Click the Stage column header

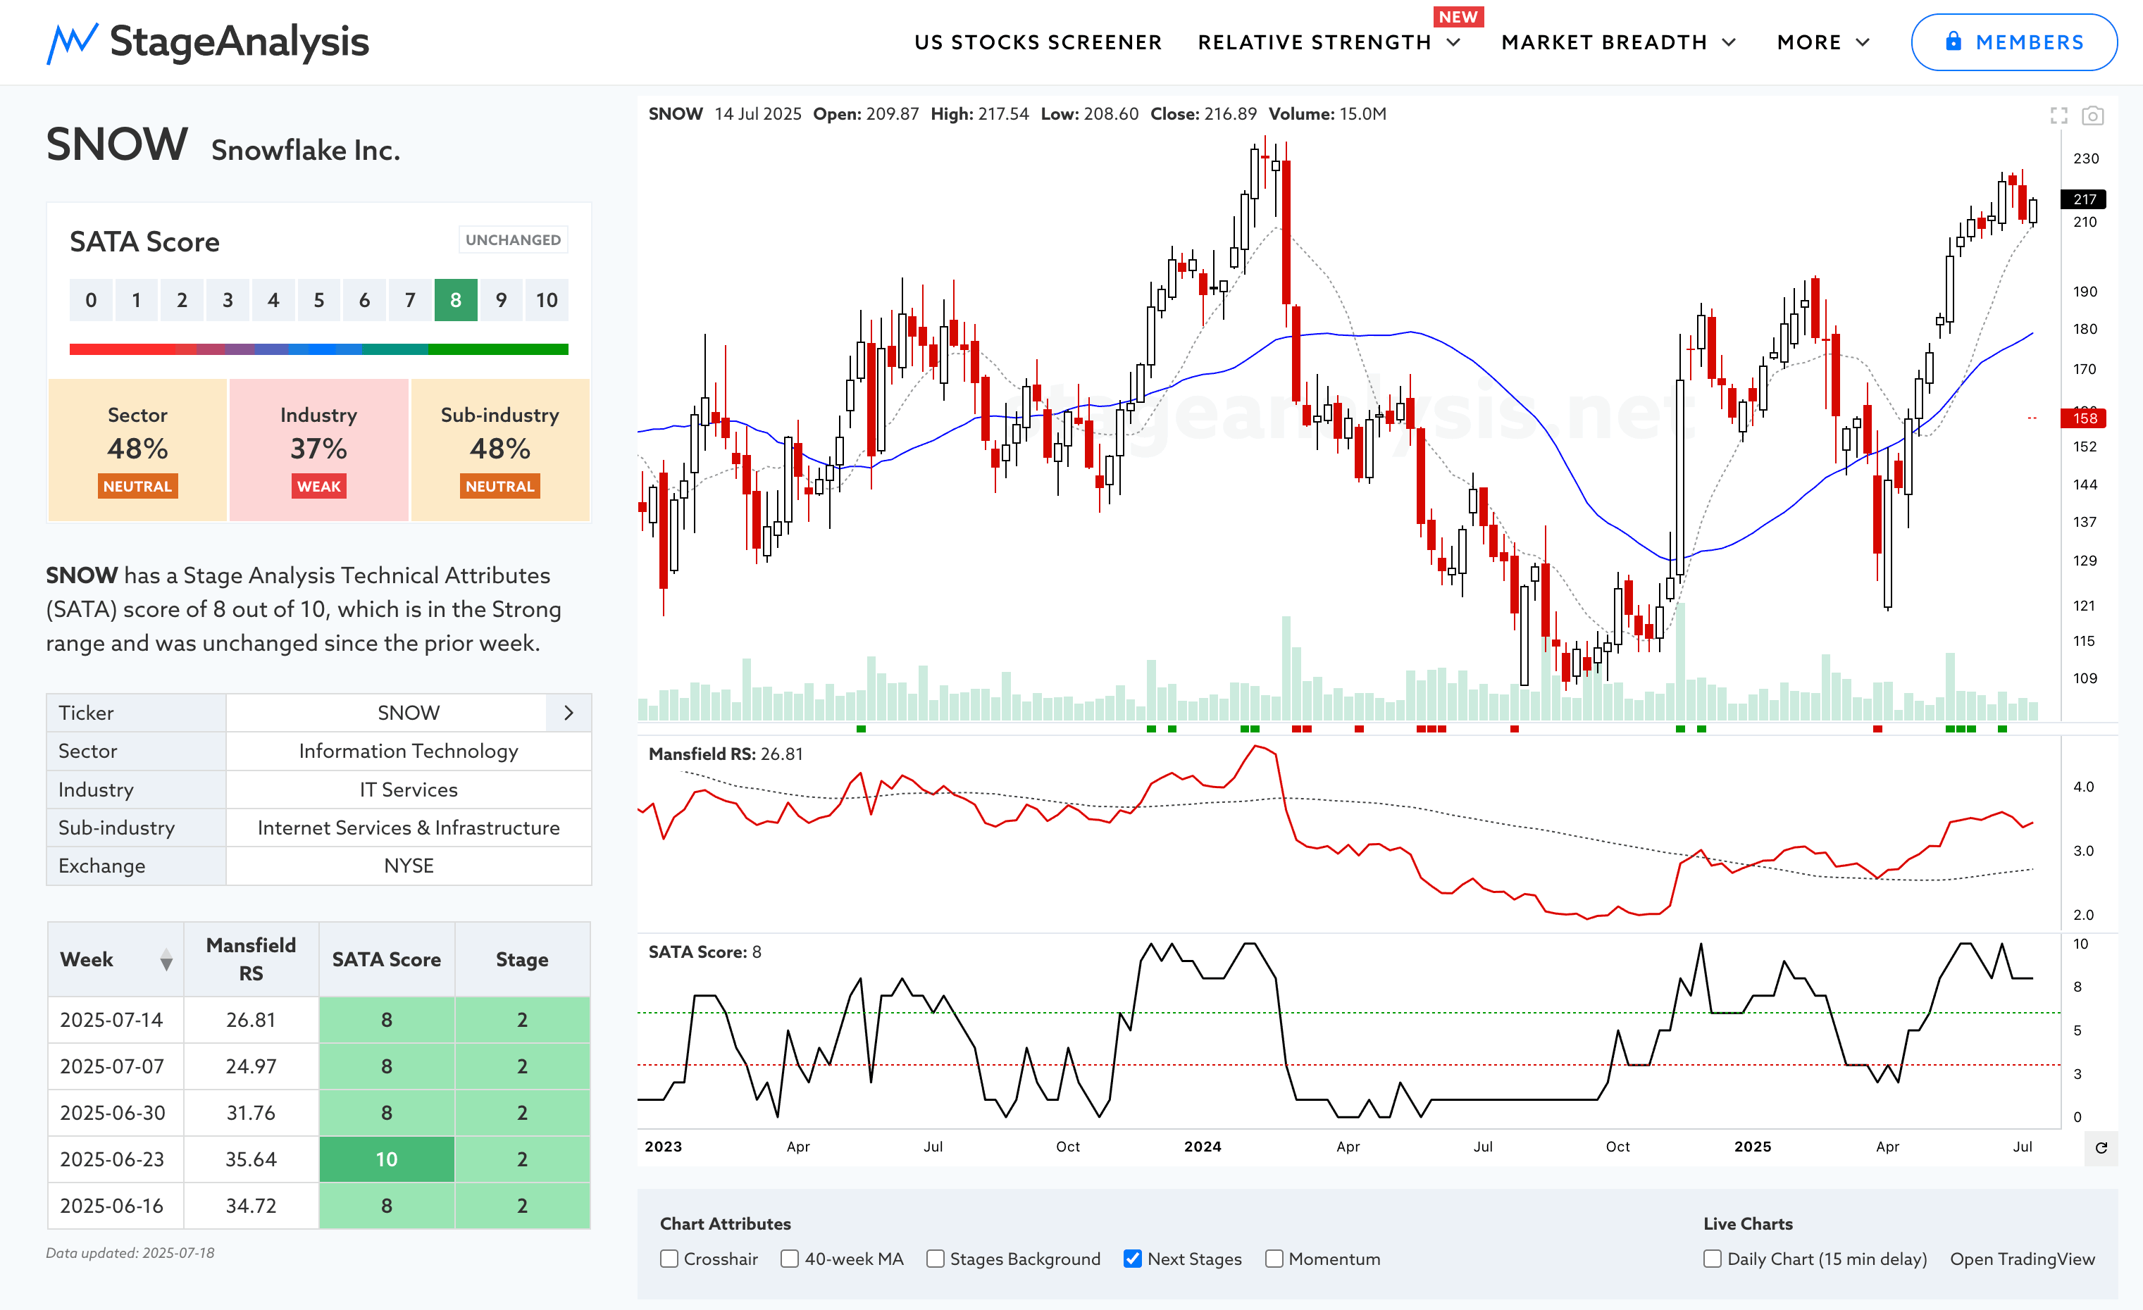(522, 959)
